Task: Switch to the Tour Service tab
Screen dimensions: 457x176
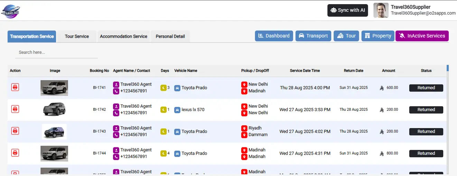Action: tap(77, 36)
